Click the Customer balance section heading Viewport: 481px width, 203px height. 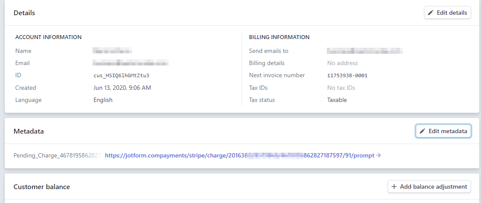coord(42,187)
